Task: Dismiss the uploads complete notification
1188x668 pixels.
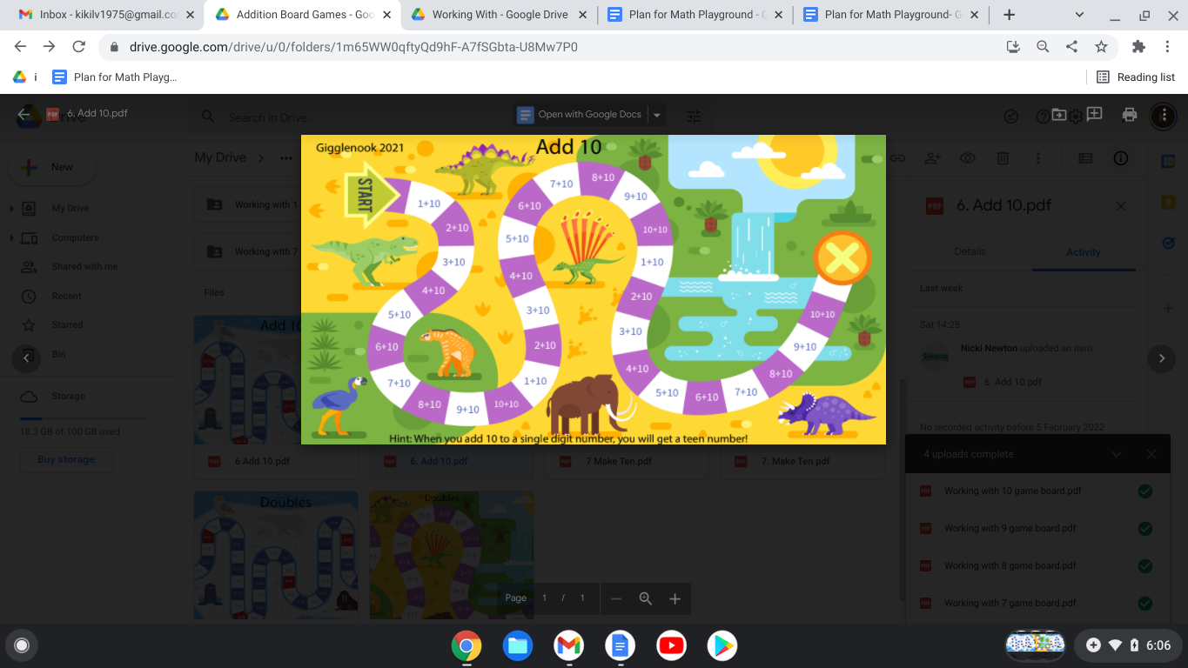Action: [x=1151, y=454]
